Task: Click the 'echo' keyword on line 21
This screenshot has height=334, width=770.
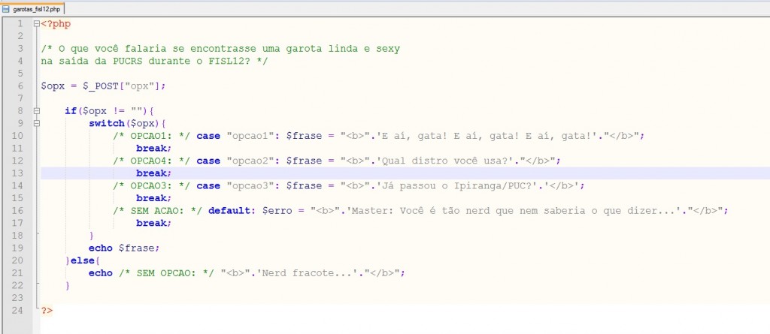Action: pos(101,273)
